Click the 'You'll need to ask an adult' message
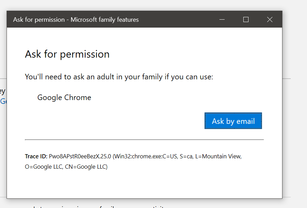 coord(119,77)
